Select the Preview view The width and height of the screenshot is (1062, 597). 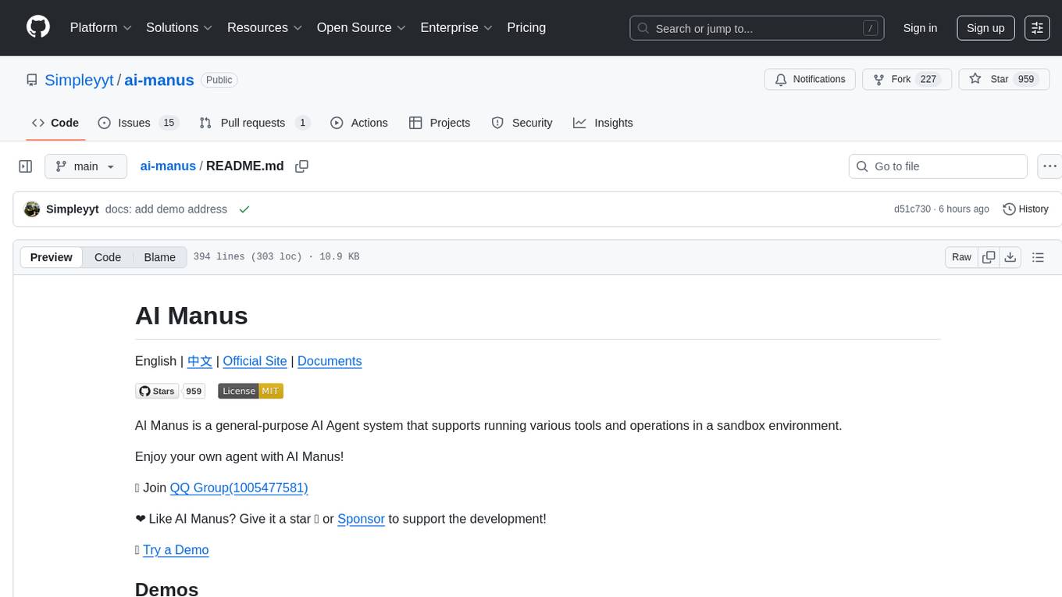[52, 257]
